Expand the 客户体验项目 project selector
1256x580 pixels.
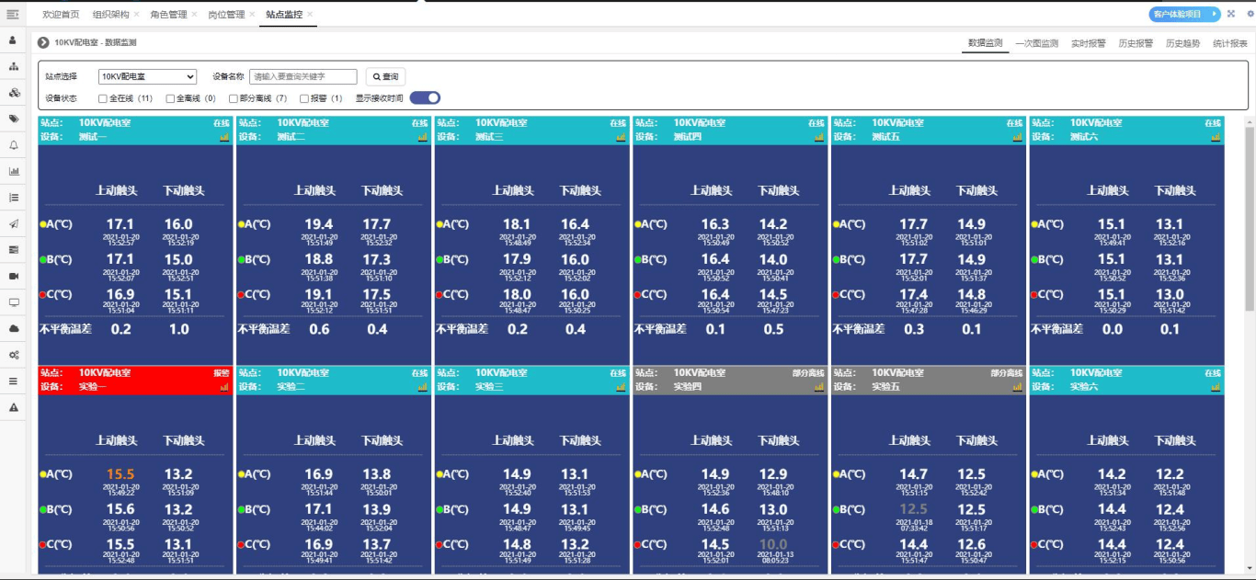1183,14
